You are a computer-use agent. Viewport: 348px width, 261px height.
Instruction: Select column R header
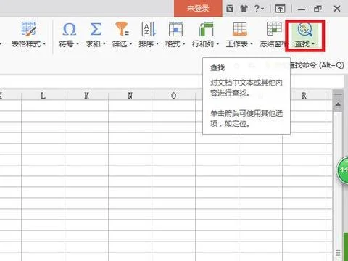tap(304, 96)
